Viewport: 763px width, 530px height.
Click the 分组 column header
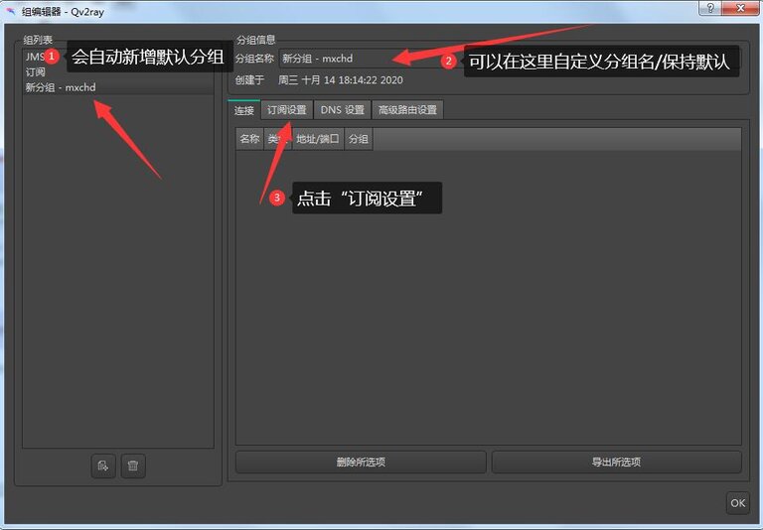(x=358, y=139)
